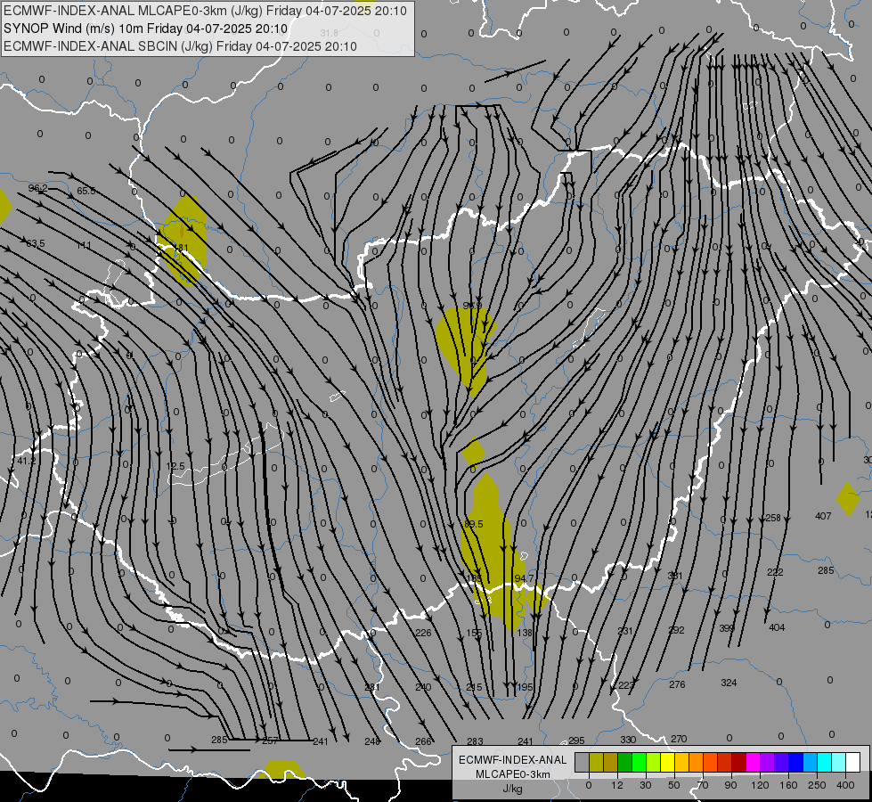The image size is (872, 802).
Task: Click legend tick label 30
Action: click(x=645, y=785)
